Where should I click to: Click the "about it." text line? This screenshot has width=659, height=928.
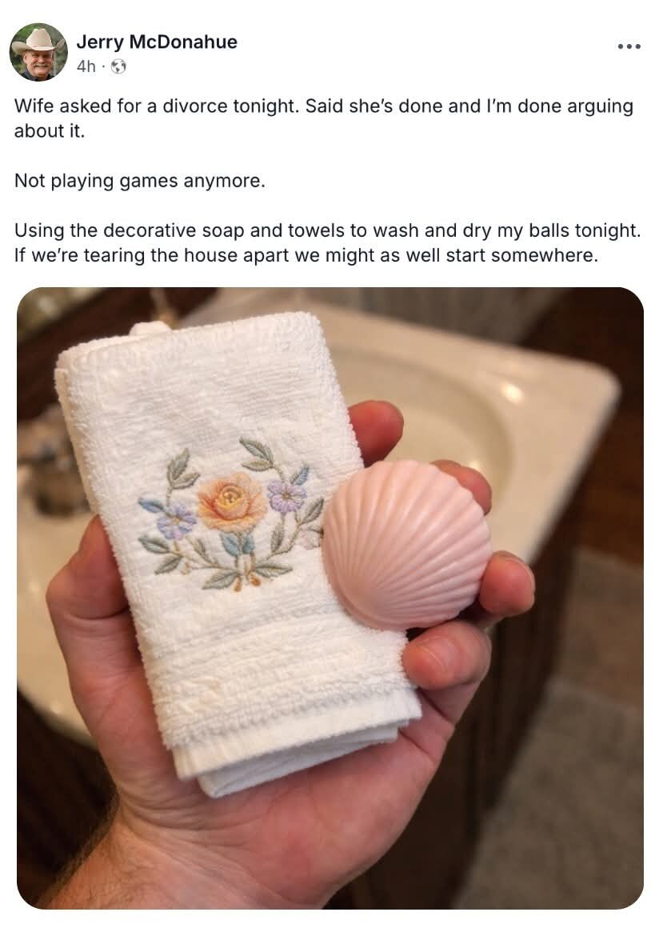[50, 130]
